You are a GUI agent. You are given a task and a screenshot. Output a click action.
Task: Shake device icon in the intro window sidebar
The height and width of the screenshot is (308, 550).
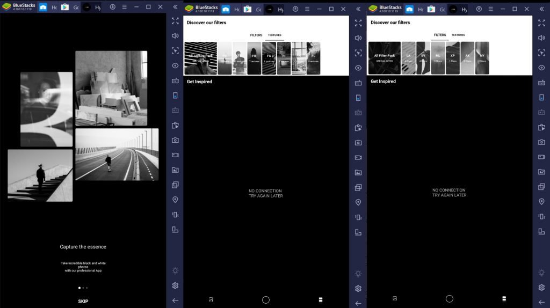click(x=176, y=215)
